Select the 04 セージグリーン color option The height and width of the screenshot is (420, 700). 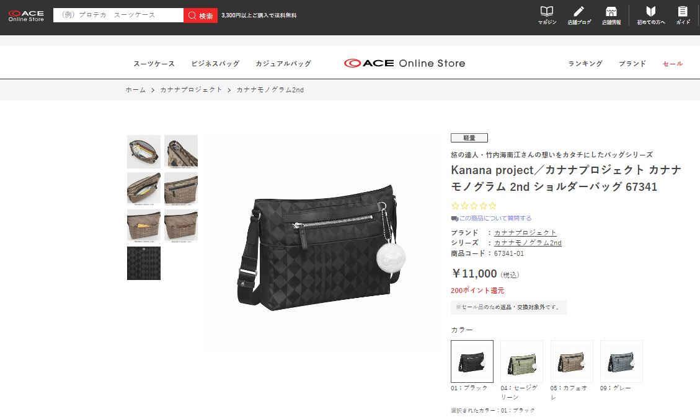521,361
